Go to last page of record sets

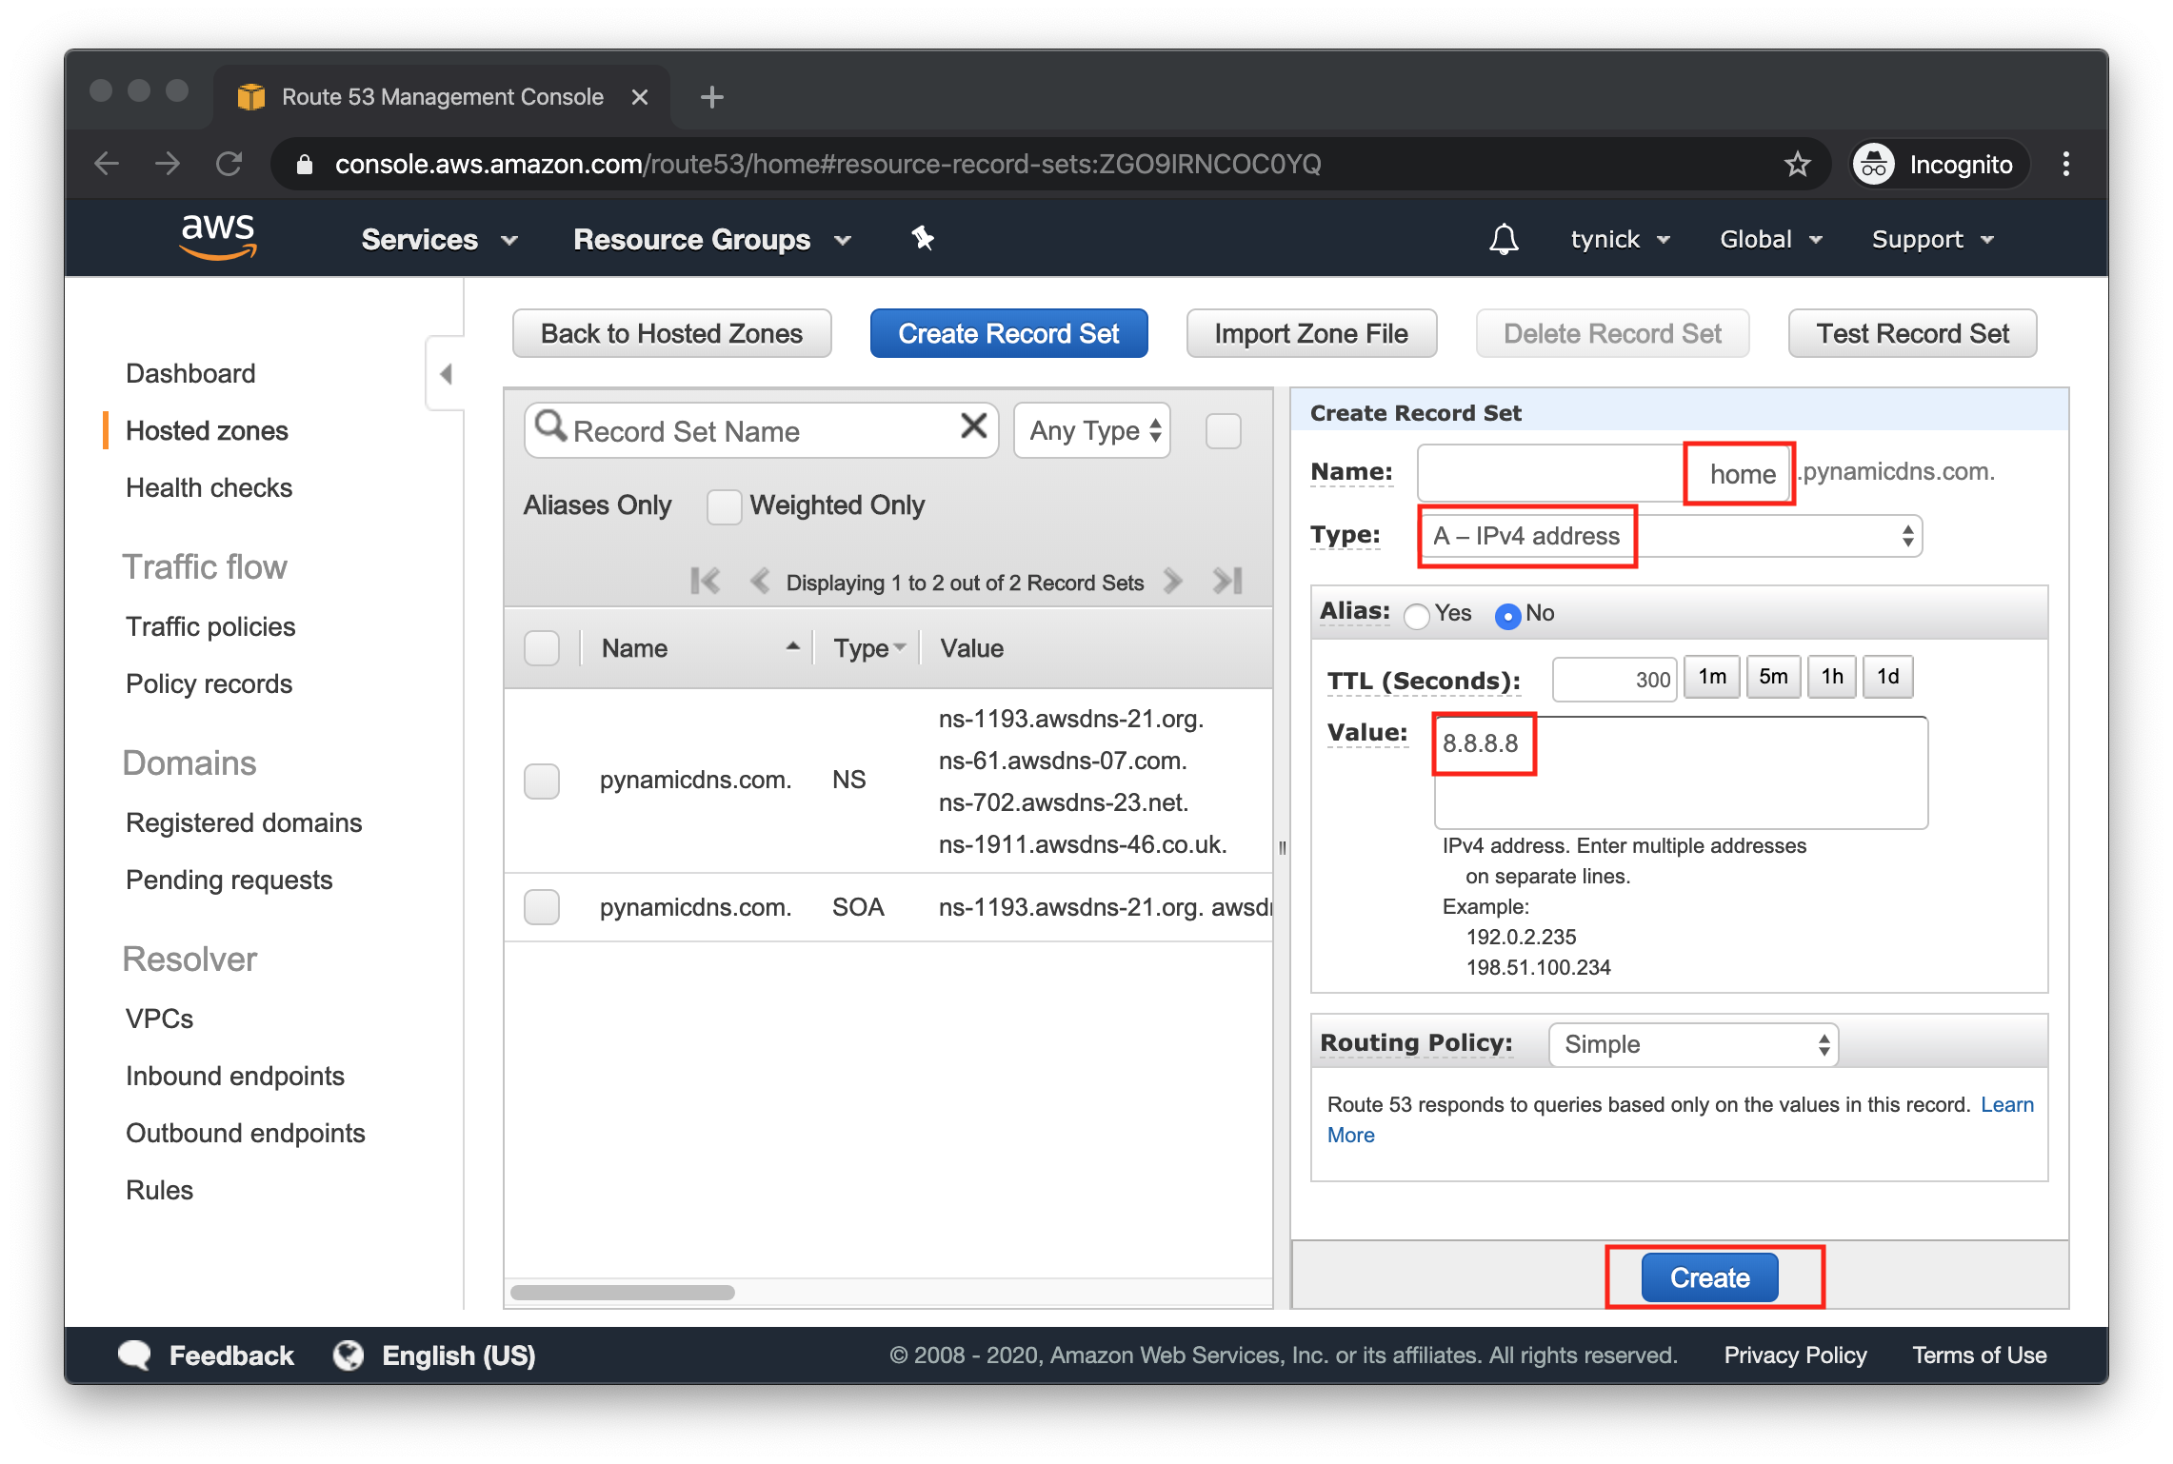click(x=1227, y=581)
